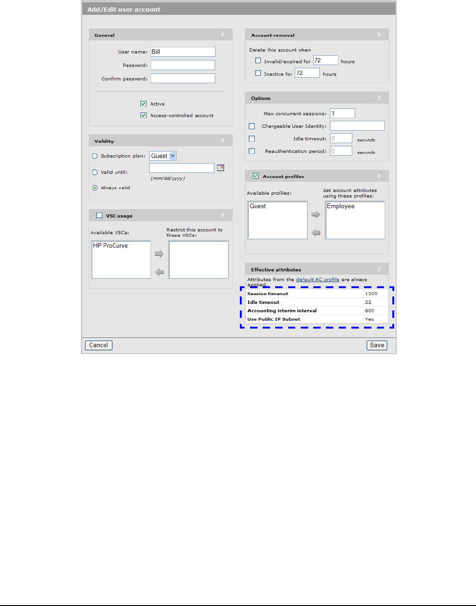Click the Max concurrent sessions field
Screen dimensions: 476x606
point(343,113)
